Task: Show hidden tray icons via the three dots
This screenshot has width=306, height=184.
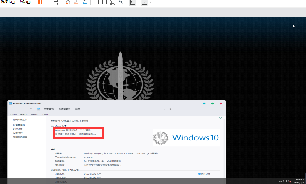Action: click(x=280, y=181)
